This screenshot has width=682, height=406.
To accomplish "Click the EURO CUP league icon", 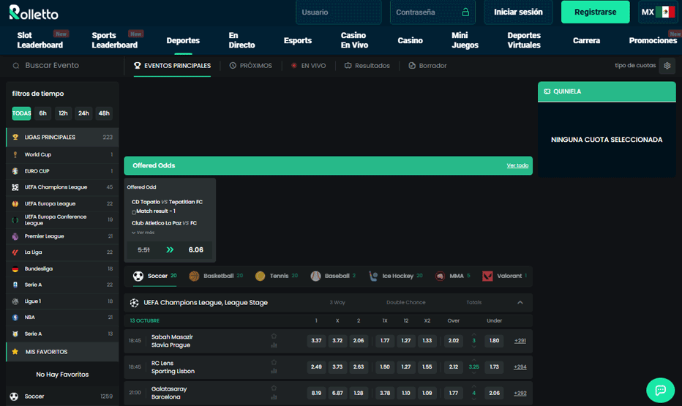I will coord(15,171).
